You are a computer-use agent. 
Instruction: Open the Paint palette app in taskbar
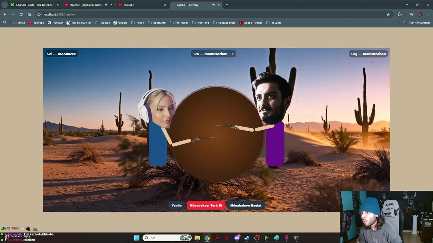276,238
